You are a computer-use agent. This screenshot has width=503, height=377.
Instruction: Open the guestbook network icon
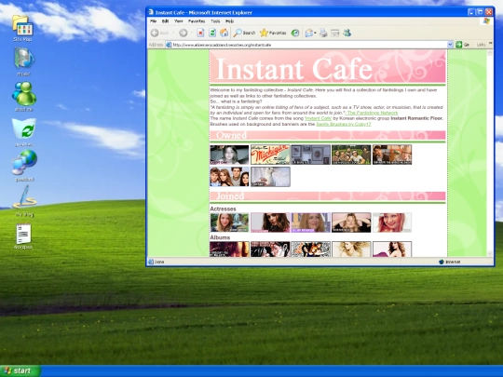[24, 166]
